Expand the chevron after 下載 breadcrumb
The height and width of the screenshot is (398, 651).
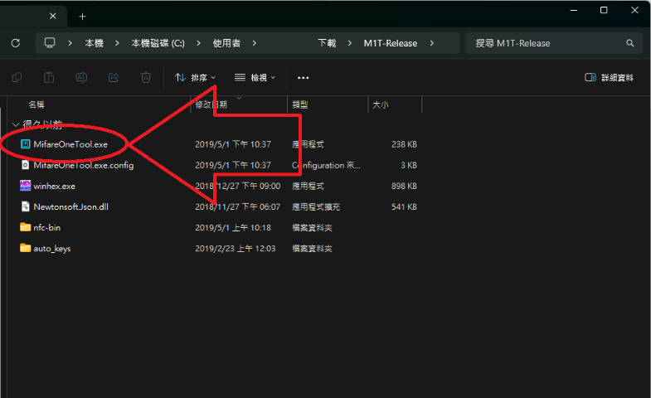(x=350, y=43)
